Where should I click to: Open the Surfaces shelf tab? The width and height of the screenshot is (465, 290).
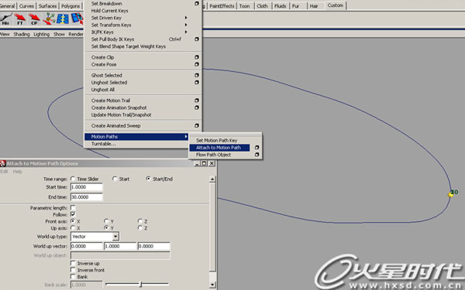tap(47, 5)
